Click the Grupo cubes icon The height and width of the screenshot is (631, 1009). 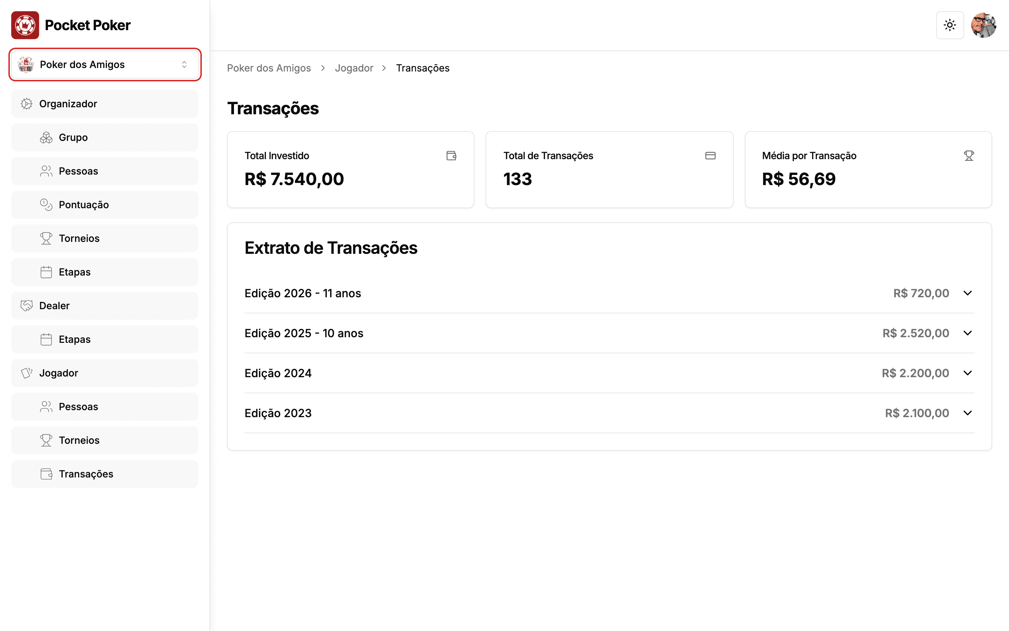46,137
